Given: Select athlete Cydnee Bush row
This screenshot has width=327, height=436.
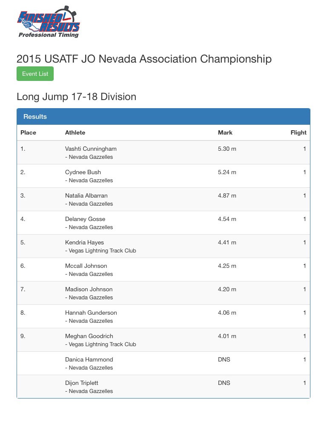Looking at the screenshot, I should (x=83, y=172).
